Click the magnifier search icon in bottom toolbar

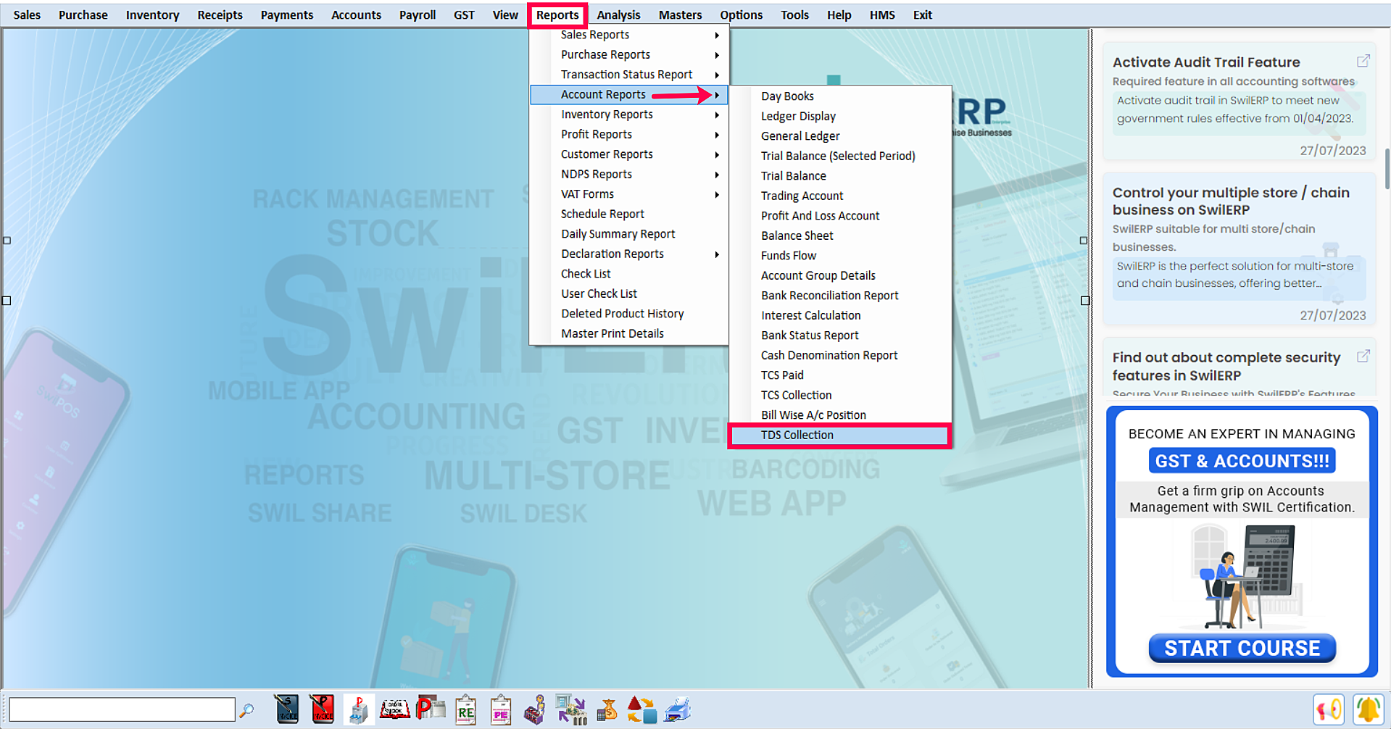[247, 710]
